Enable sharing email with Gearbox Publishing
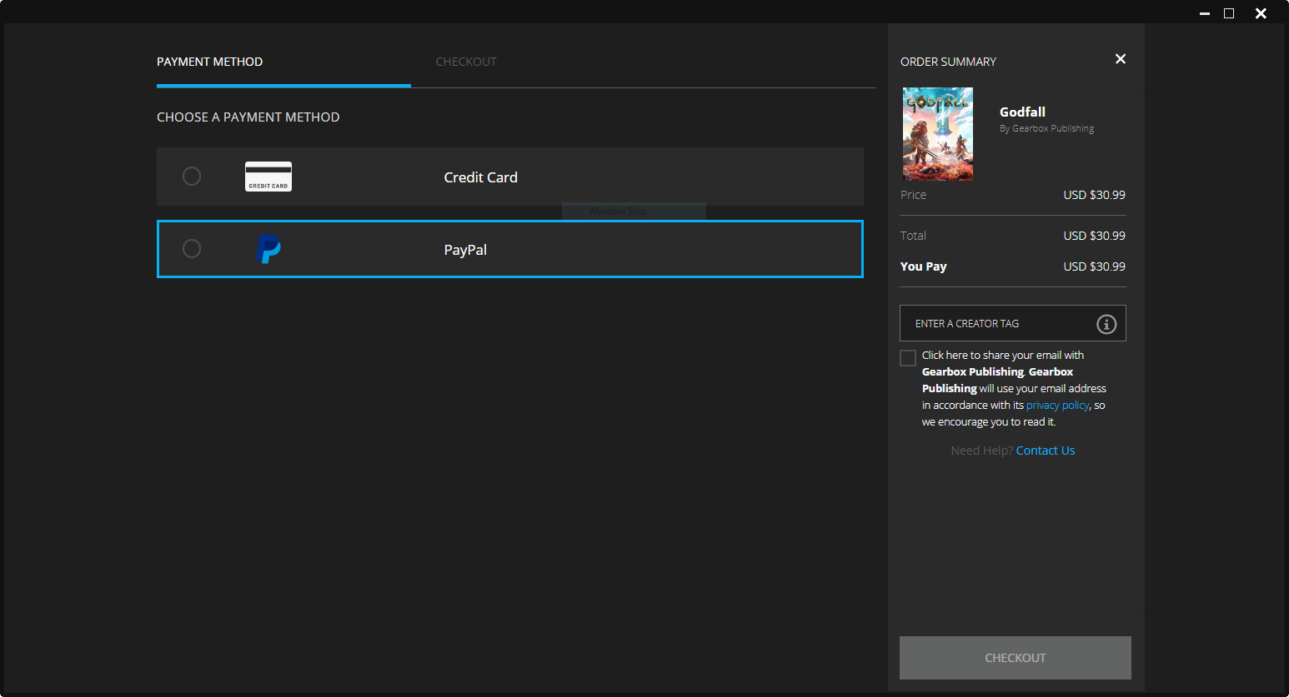This screenshot has height=697, width=1289. [908, 358]
